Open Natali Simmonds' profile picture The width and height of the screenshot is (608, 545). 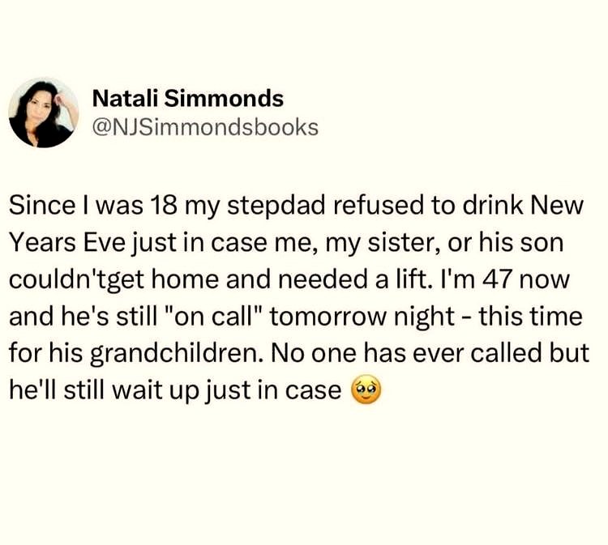coord(44,113)
